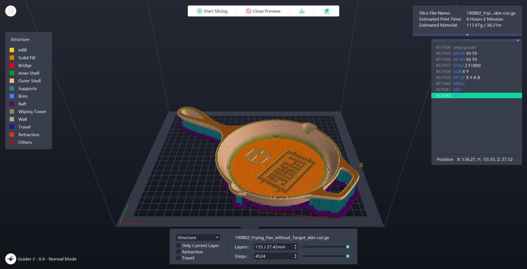Click the Others swatch in legend
527x269 pixels.
[x=12, y=142]
